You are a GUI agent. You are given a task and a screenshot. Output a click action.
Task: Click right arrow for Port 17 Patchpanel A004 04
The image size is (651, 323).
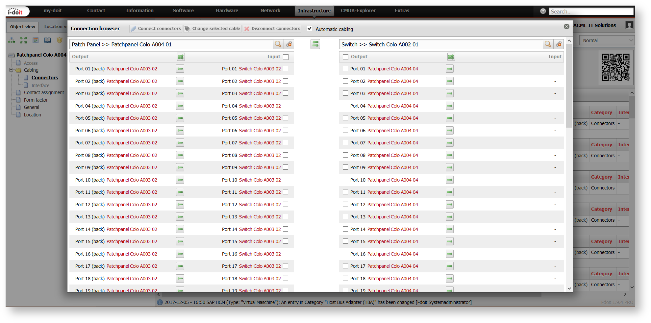450,266
